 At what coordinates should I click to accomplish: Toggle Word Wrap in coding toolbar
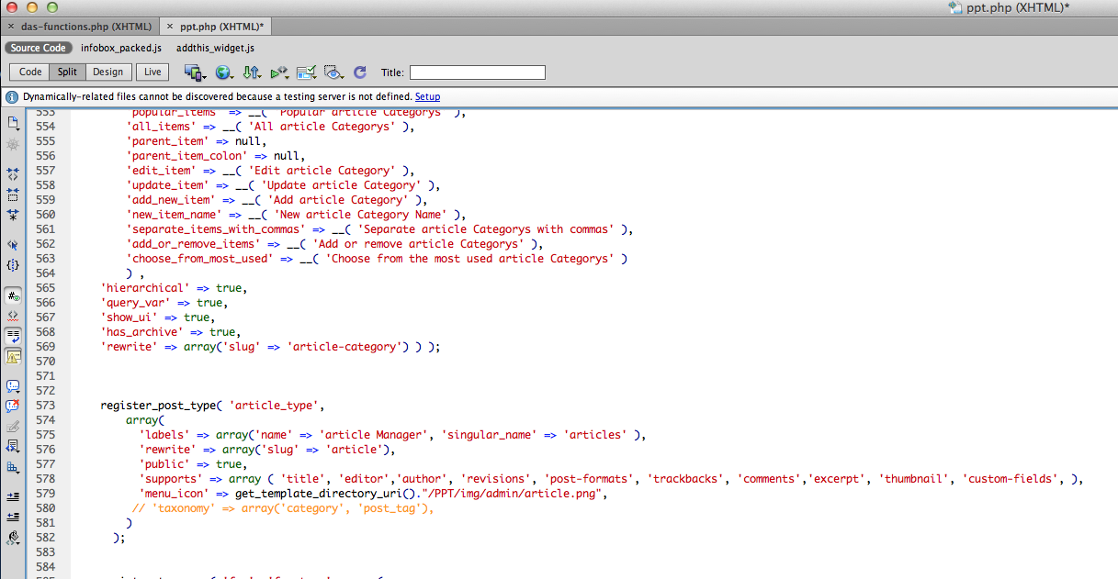coord(13,336)
